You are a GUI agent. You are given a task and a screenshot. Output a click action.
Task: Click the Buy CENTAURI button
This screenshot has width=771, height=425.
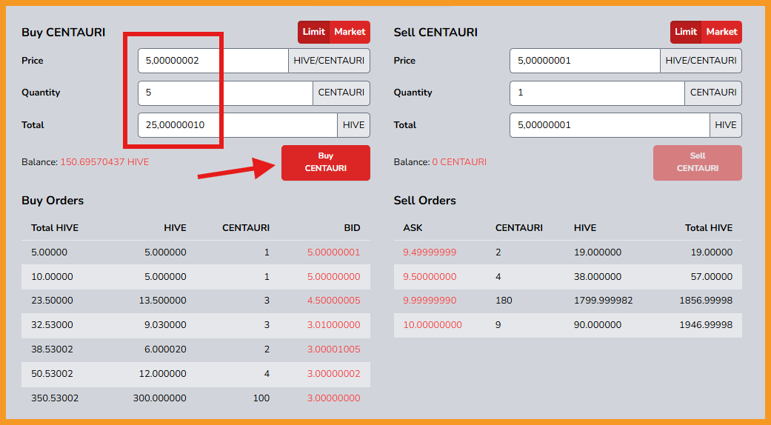tap(326, 163)
